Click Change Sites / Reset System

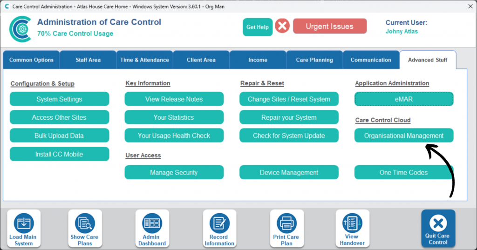[289, 99]
